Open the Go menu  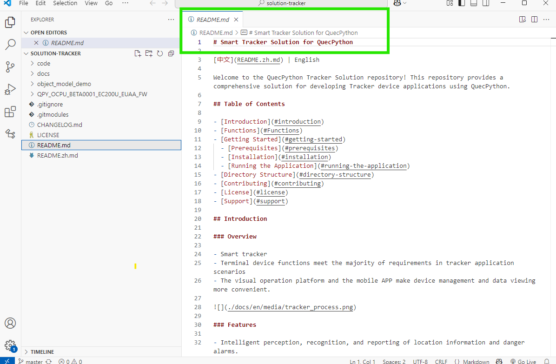109,3
